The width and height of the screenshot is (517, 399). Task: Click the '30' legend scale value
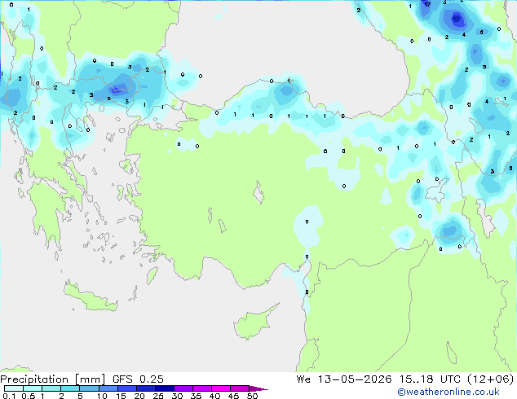tap(177, 396)
